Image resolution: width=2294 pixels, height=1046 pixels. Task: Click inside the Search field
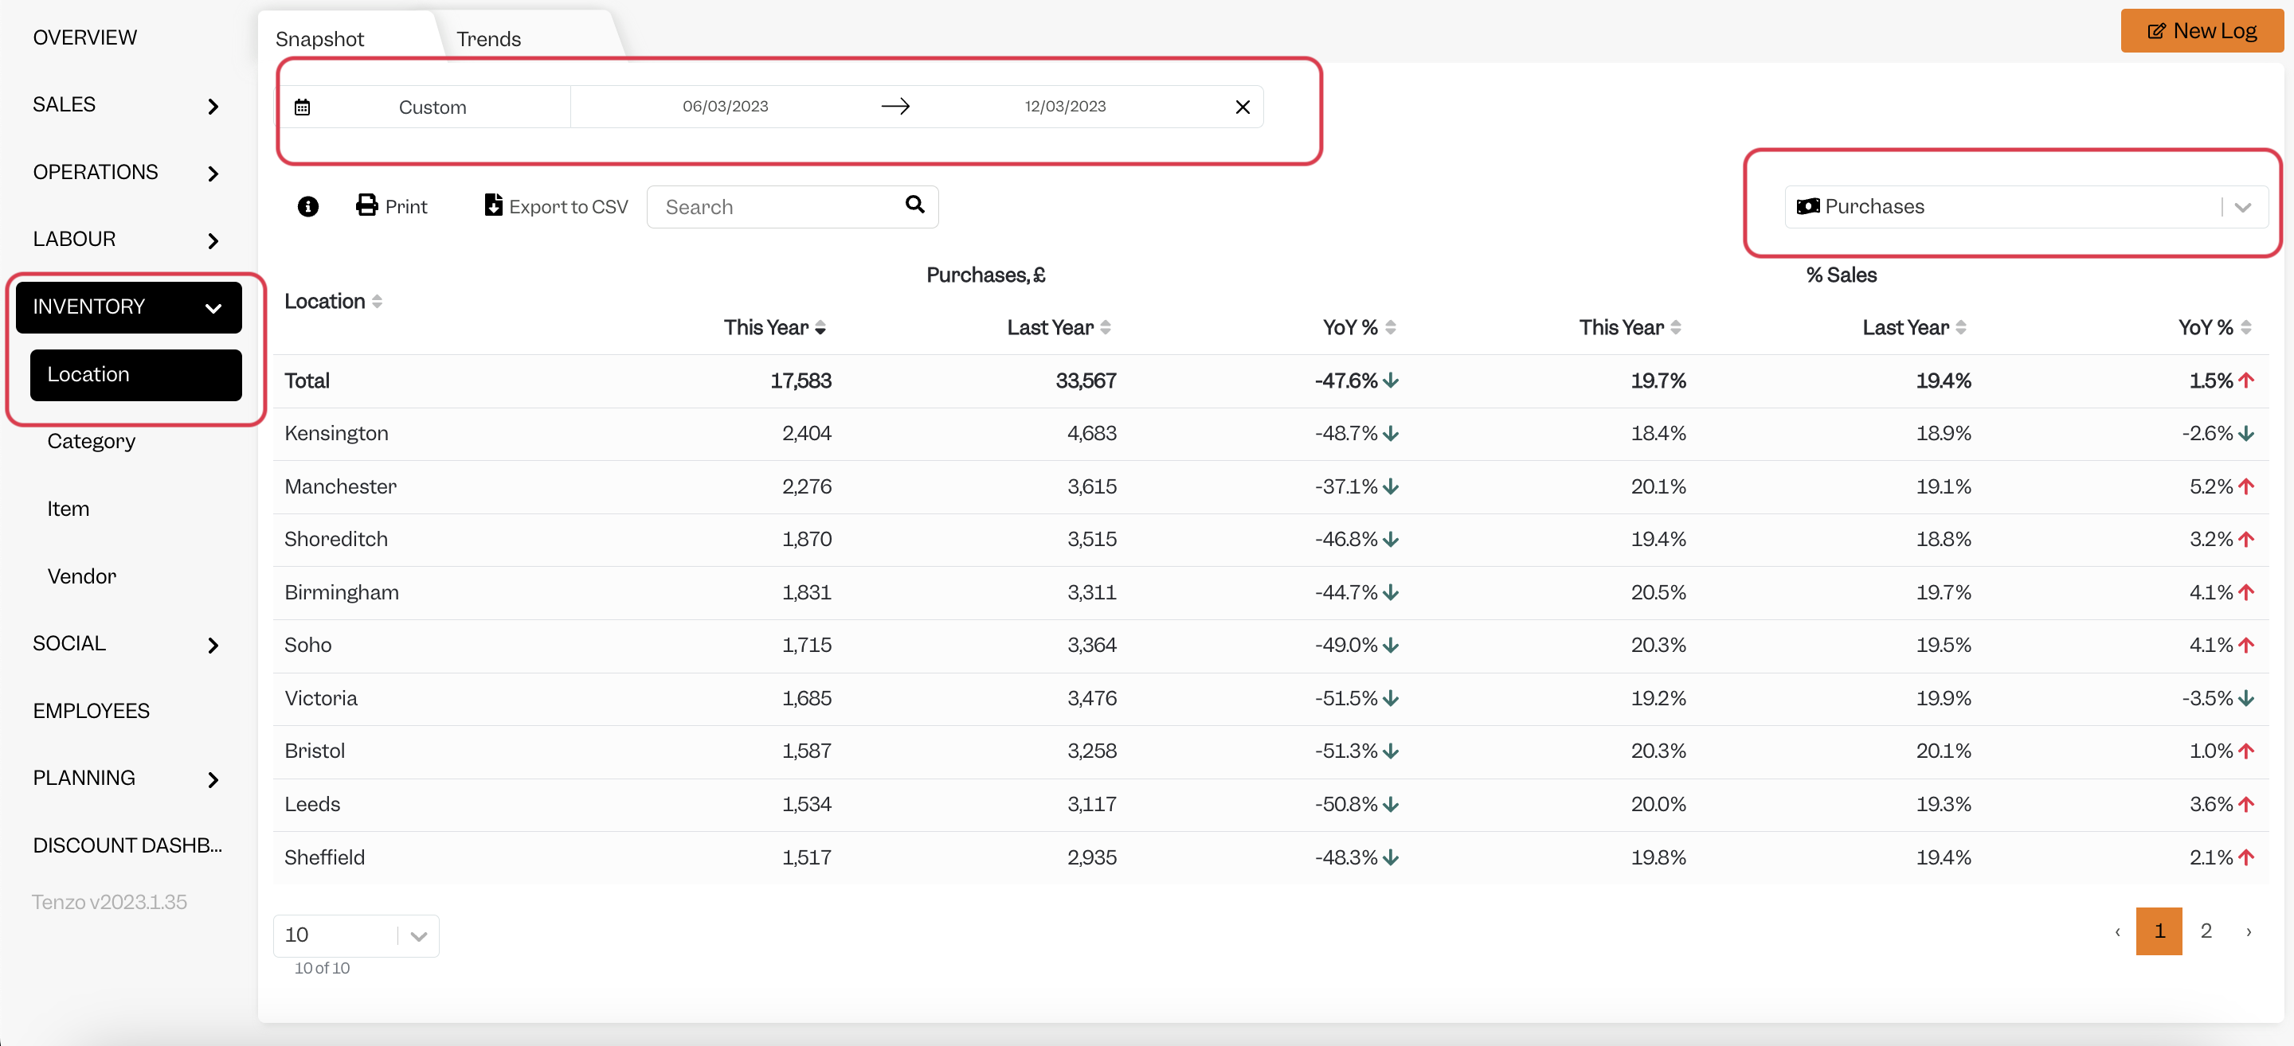[765, 205]
